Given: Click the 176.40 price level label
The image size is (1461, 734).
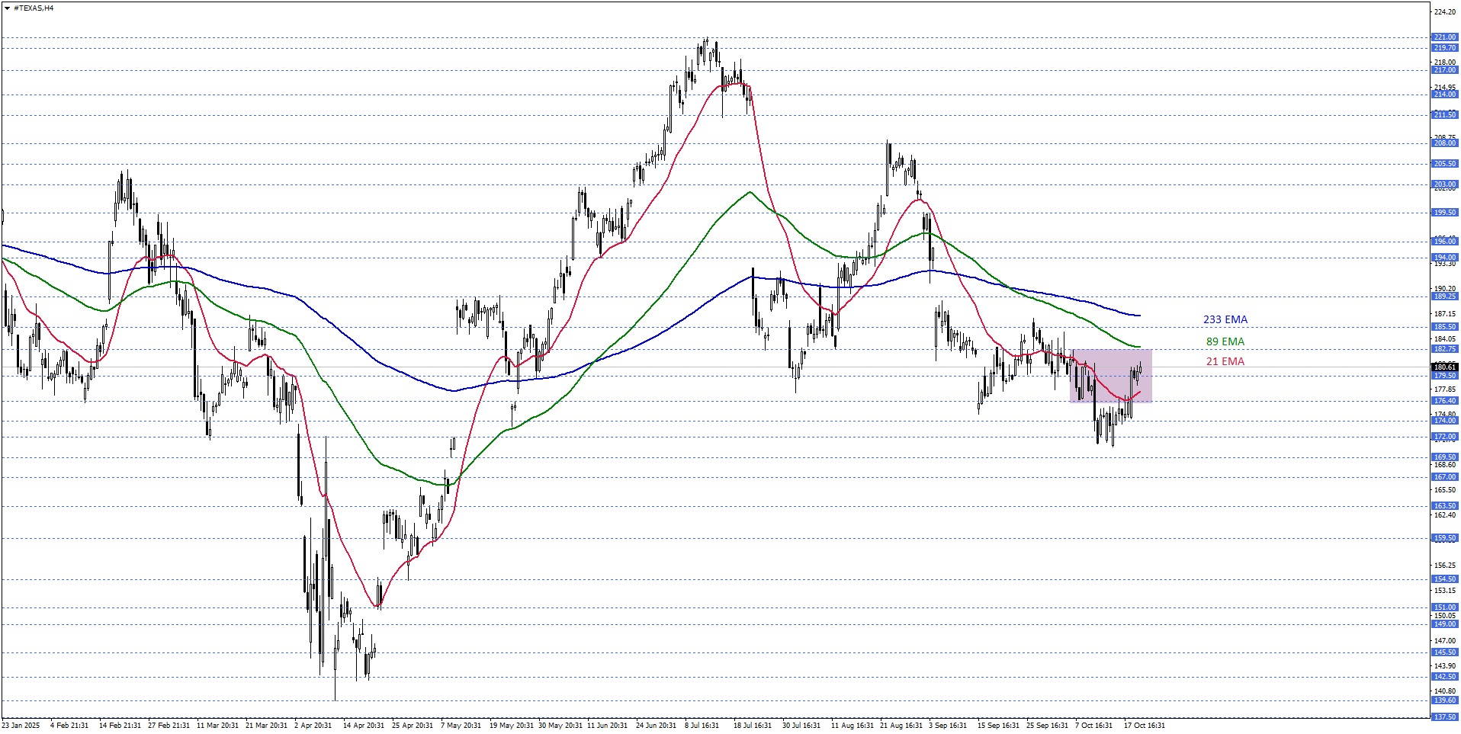Looking at the screenshot, I should pos(1445,401).
